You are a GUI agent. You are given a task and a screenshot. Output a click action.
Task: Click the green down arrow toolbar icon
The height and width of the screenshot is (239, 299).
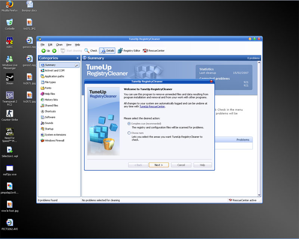coord(54,51)
